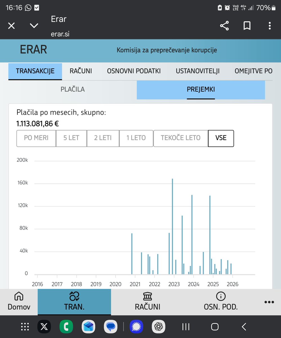Viewport: 281px width, 338px height.
Task: Click the total amount 1.113.081,86 €
Action: click(38, 123)
